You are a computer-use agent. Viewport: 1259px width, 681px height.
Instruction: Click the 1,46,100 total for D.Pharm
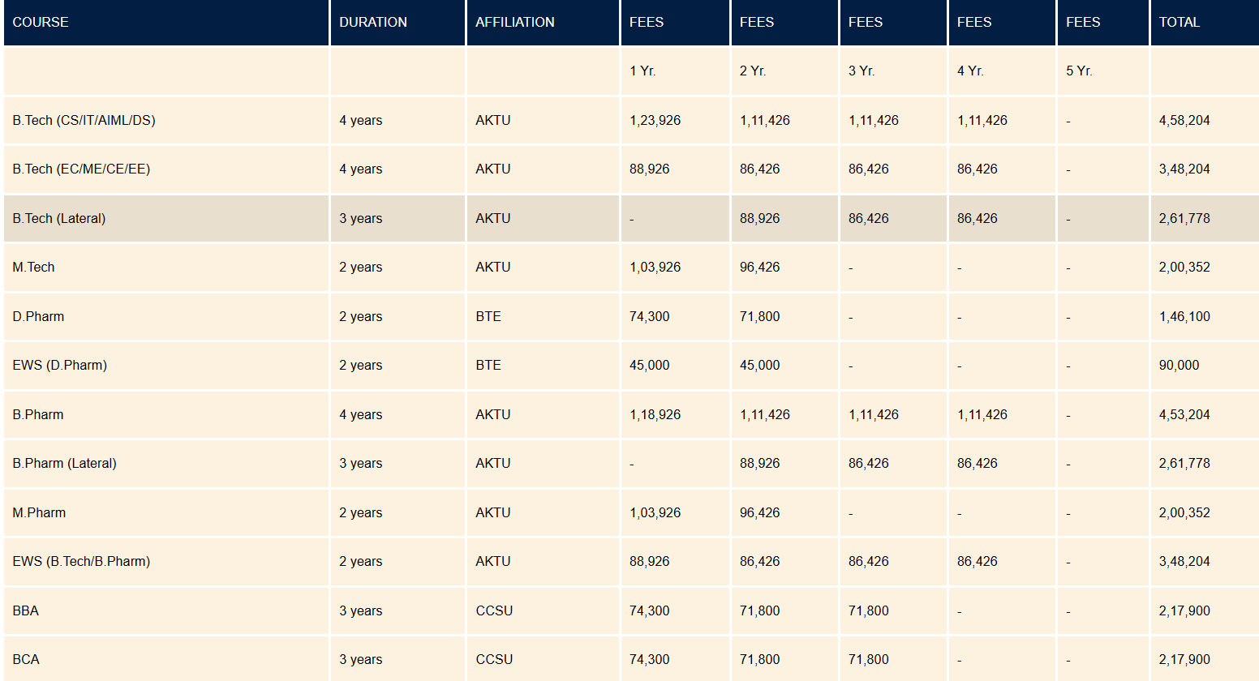click(x=1184, y=317)
